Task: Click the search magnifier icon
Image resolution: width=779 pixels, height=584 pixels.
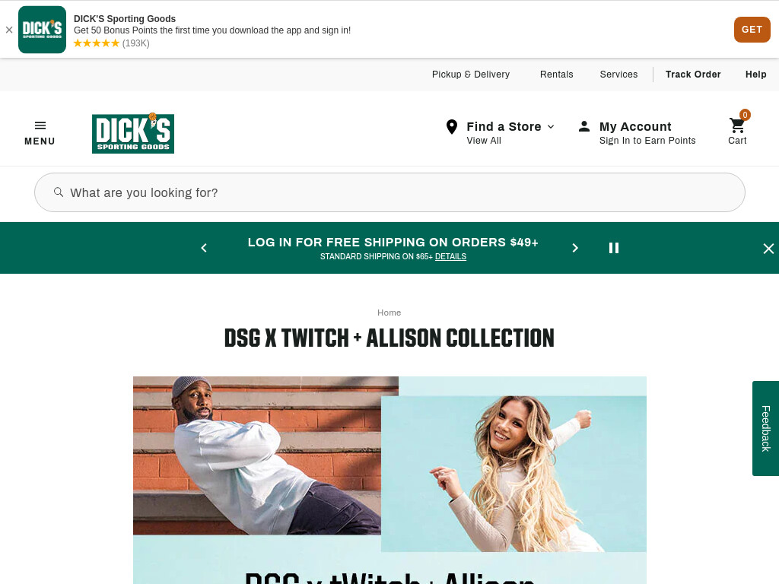Action: click(59, 192)
